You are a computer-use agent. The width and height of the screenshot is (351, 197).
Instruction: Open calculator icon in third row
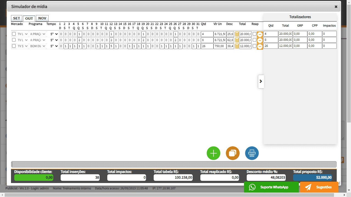[x=237, y=46]
